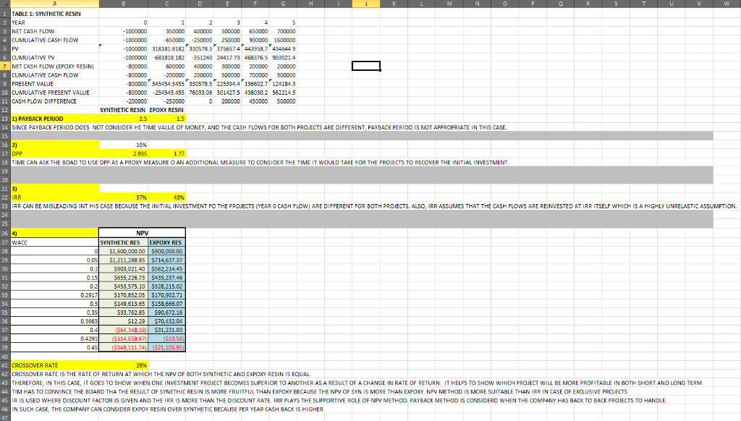Image resolution: width=741 pixels, height=421 pixels.
Task: Select column A header
Action: 54,4
